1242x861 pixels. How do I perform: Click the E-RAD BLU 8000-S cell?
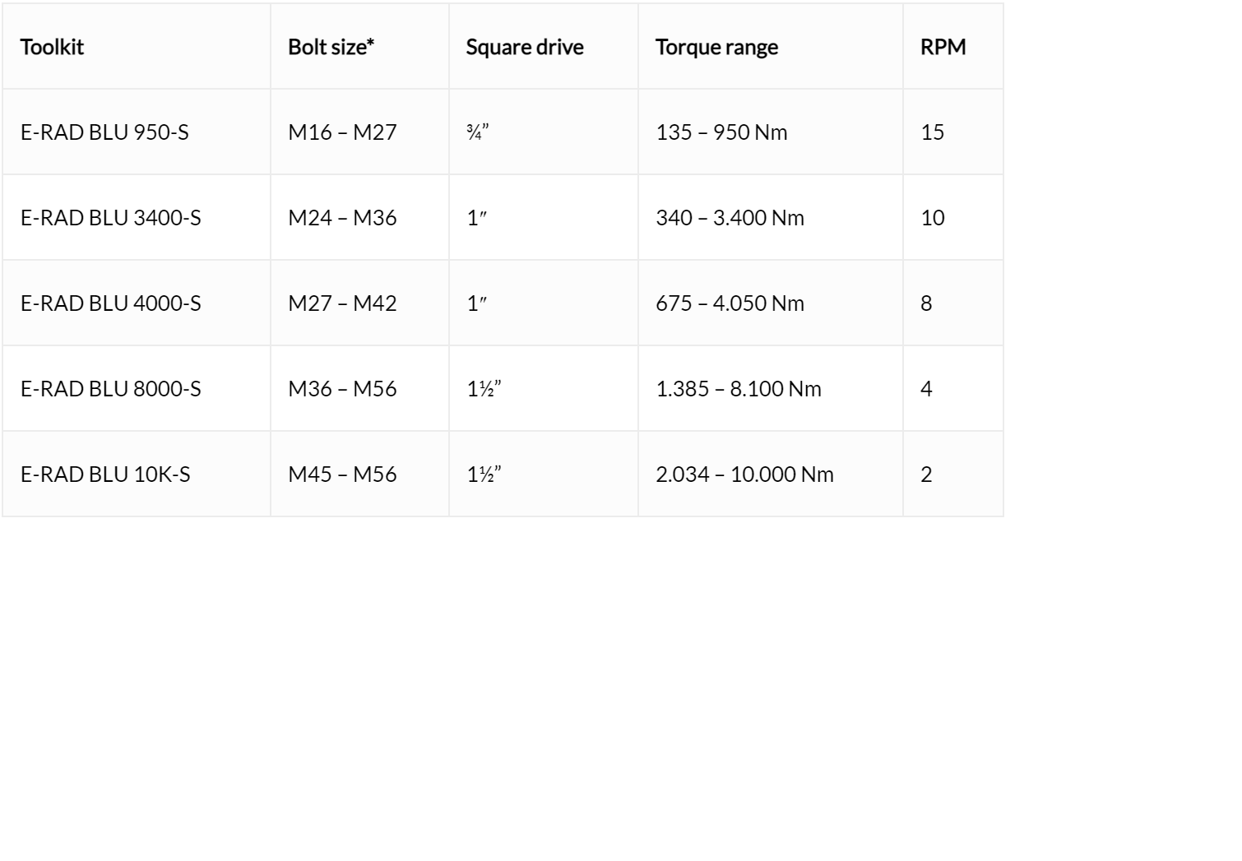coord(137,388)
